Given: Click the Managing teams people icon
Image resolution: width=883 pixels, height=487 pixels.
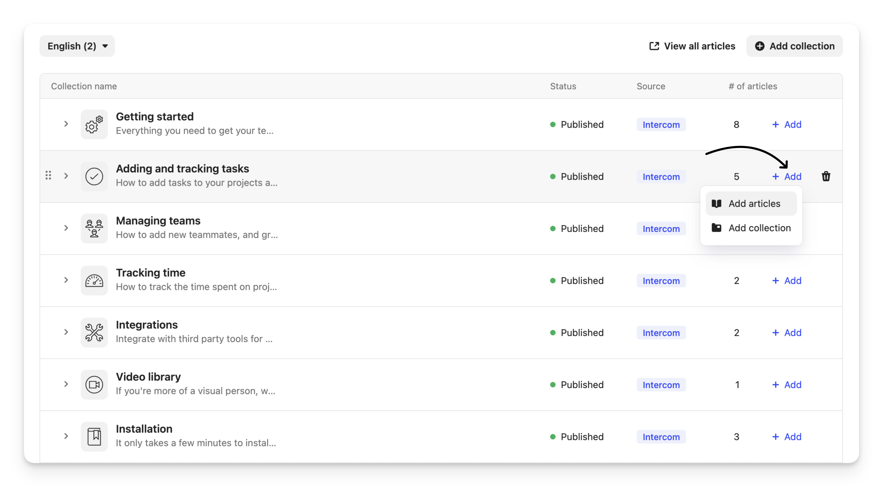Looking at the screenshot, I should click(x=94, y=228).
